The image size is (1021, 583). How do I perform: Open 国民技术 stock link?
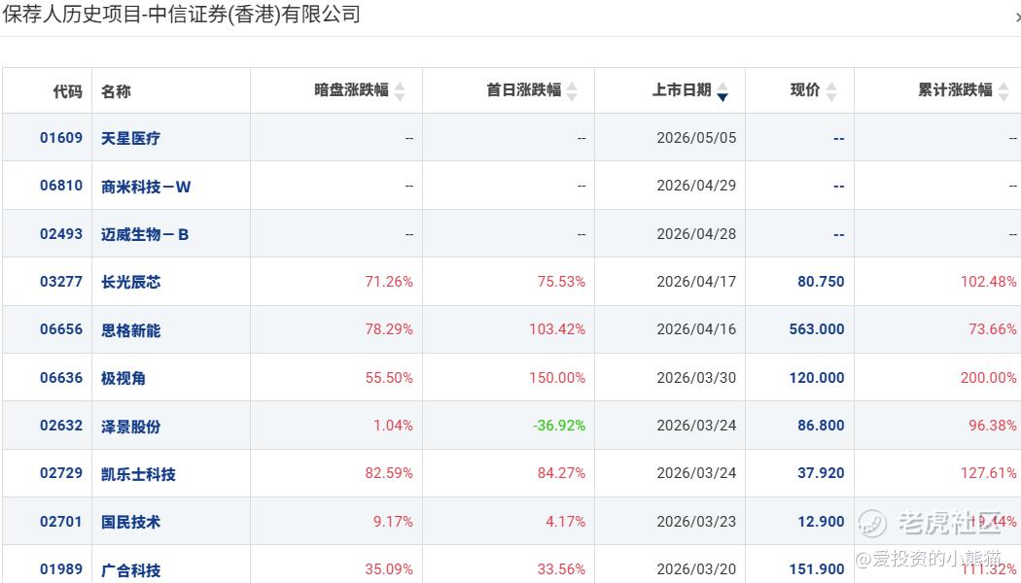click(131, 522)
